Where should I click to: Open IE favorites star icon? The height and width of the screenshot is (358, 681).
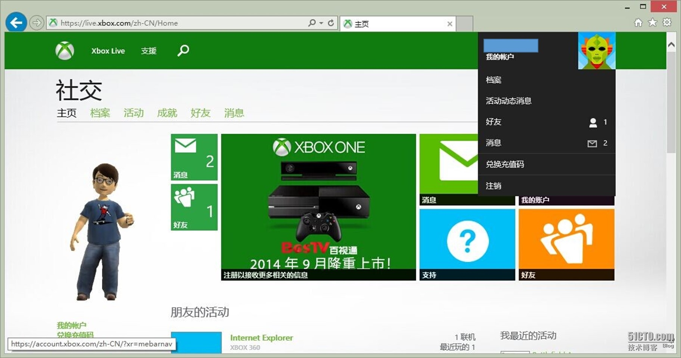(x=652, y=23)
